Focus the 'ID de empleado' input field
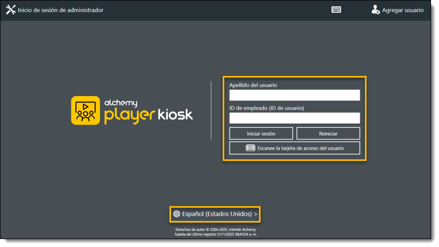Viewport: 439px width, 247px height. [295, 118]
